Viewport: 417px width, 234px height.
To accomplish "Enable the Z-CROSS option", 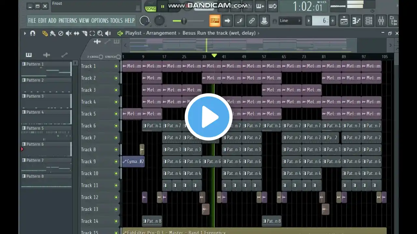I will pyautogui.click(x=101, y=57).
